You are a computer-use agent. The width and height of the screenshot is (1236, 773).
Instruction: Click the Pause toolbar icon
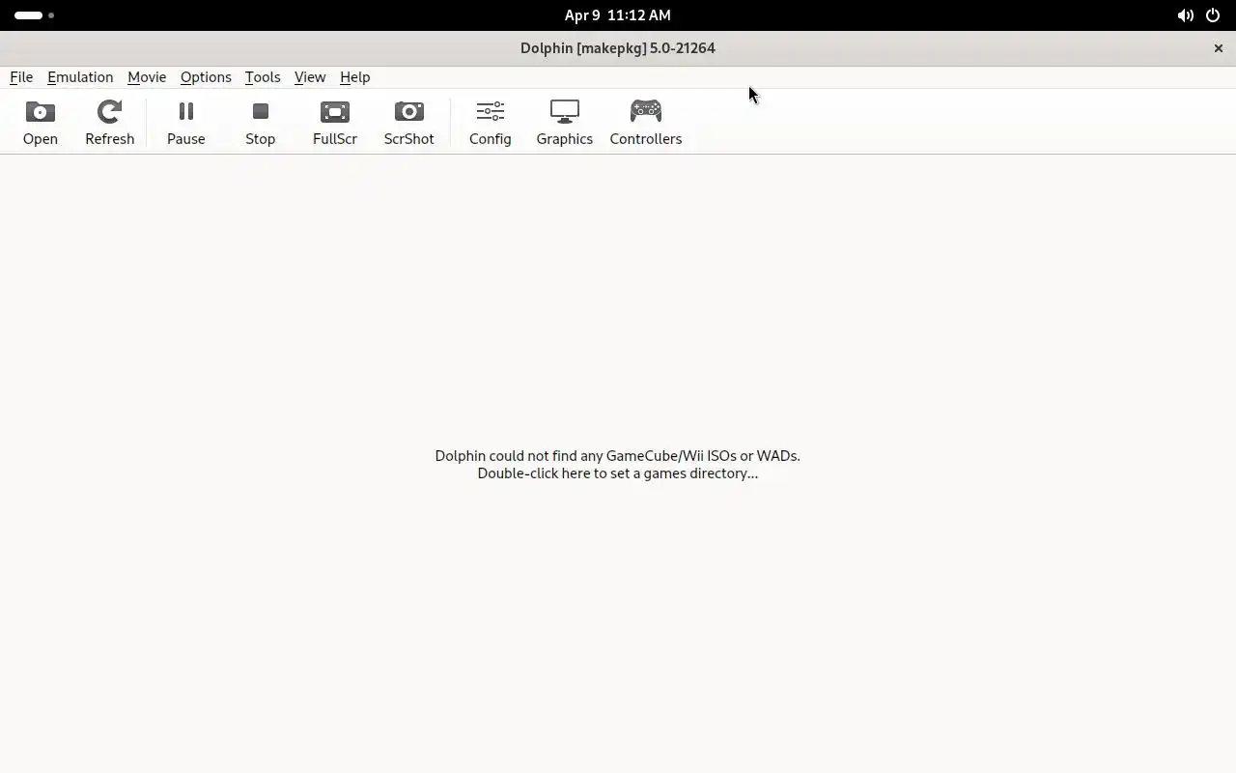coord(185,112)
